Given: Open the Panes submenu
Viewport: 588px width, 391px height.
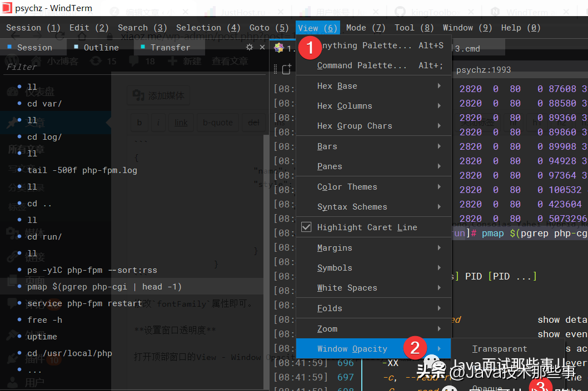Looking at the screenshot, I should tap(373, 166).
